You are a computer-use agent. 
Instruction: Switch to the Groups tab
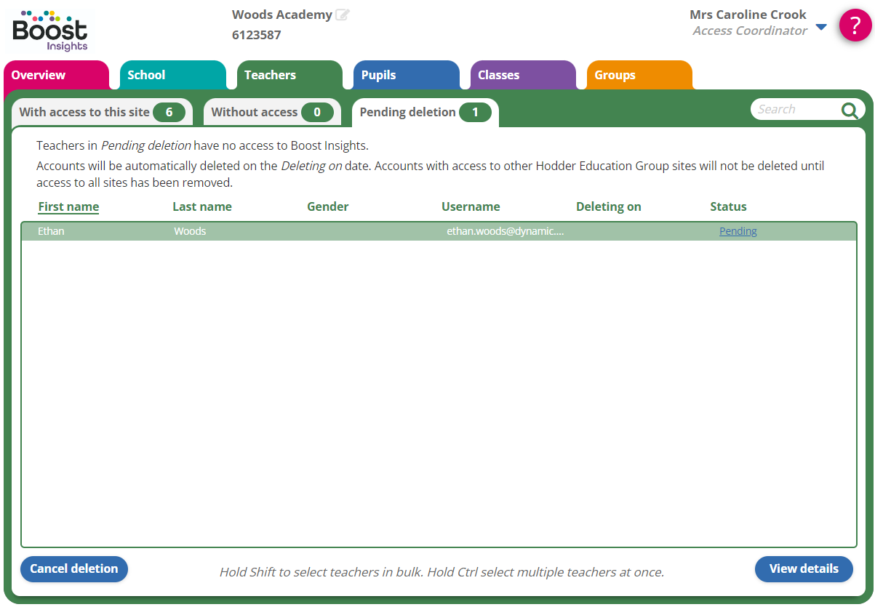point(615,75)
